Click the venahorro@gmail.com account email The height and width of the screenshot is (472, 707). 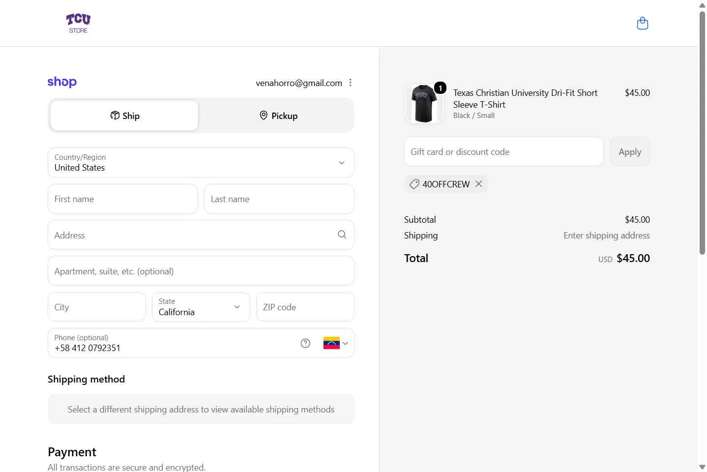[299, 83]
